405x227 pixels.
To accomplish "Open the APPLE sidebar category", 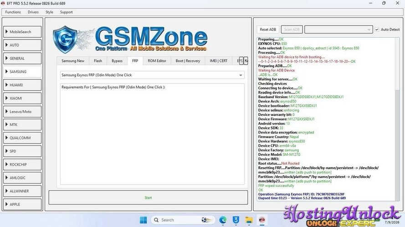I will point(22,204).
